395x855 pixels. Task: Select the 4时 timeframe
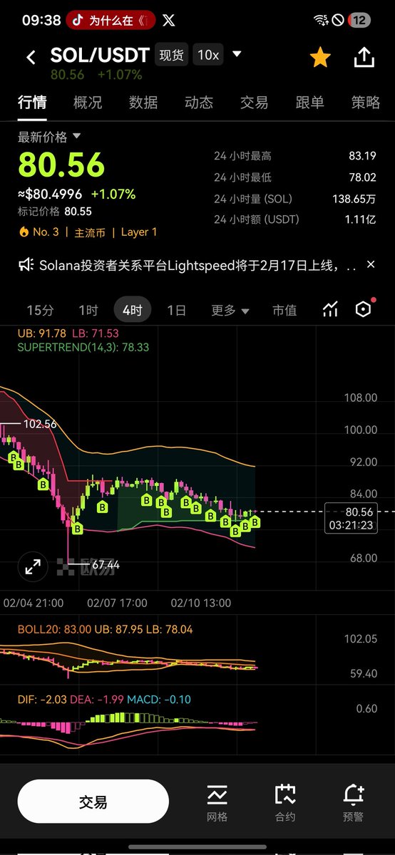tap(132, 310)
